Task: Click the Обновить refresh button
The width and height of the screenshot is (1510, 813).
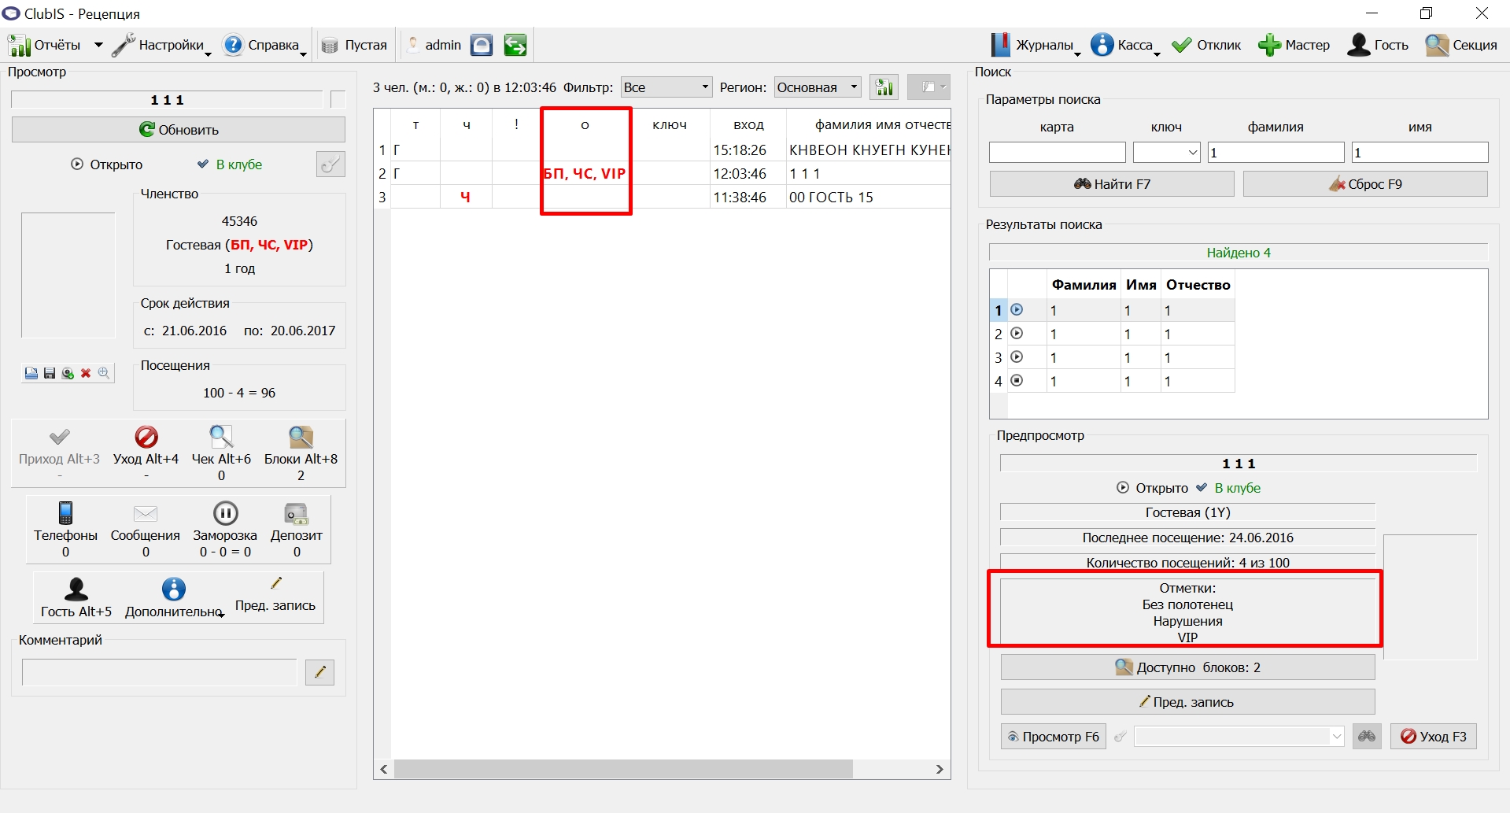Action: point(179,130)
